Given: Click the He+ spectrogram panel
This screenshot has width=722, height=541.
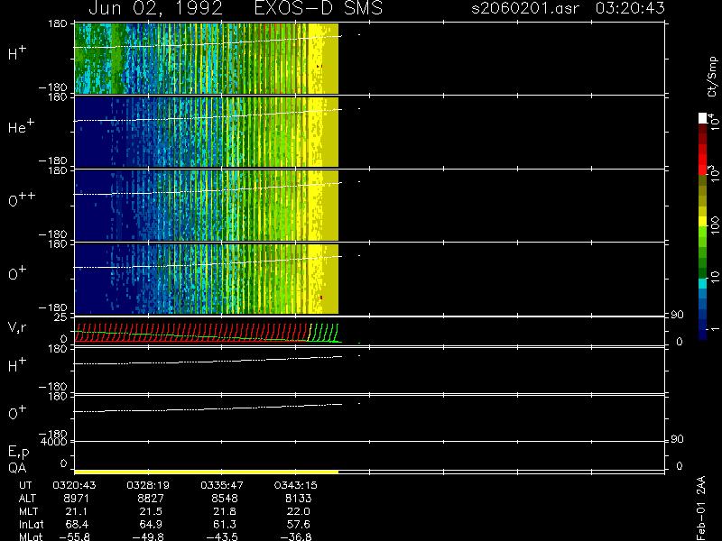Looking at the screenshot, I should pos(207,132).
